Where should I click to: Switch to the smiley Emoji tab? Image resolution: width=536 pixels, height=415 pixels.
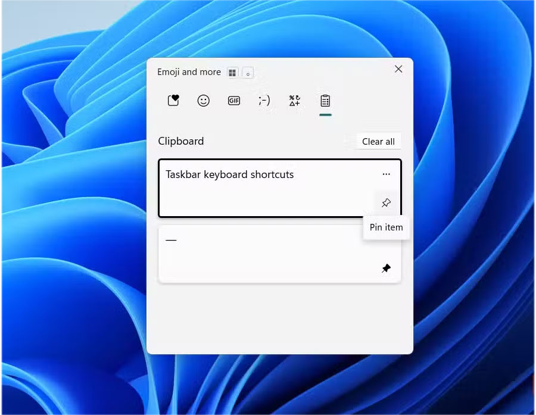coord(203,100)
